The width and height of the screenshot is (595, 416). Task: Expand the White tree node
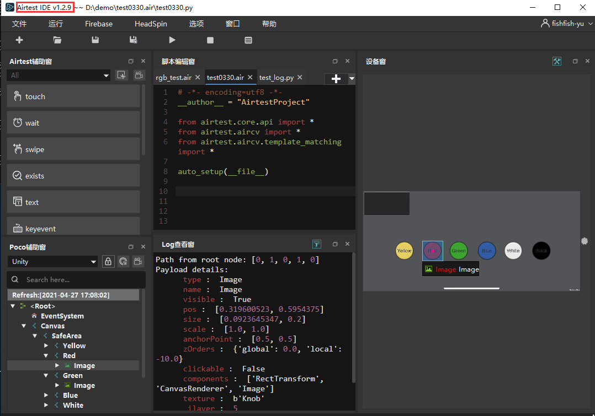tap(46, 405)
